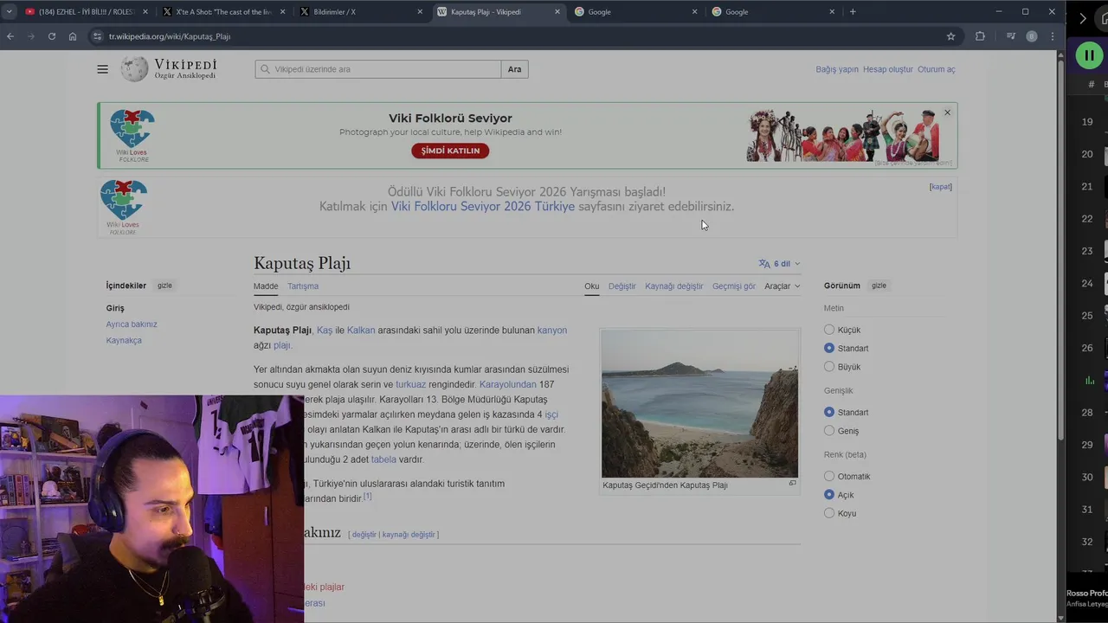Select Büyük text size option
The width and height of the screenshot is (1108, 623).
click(x=829, y=367)
